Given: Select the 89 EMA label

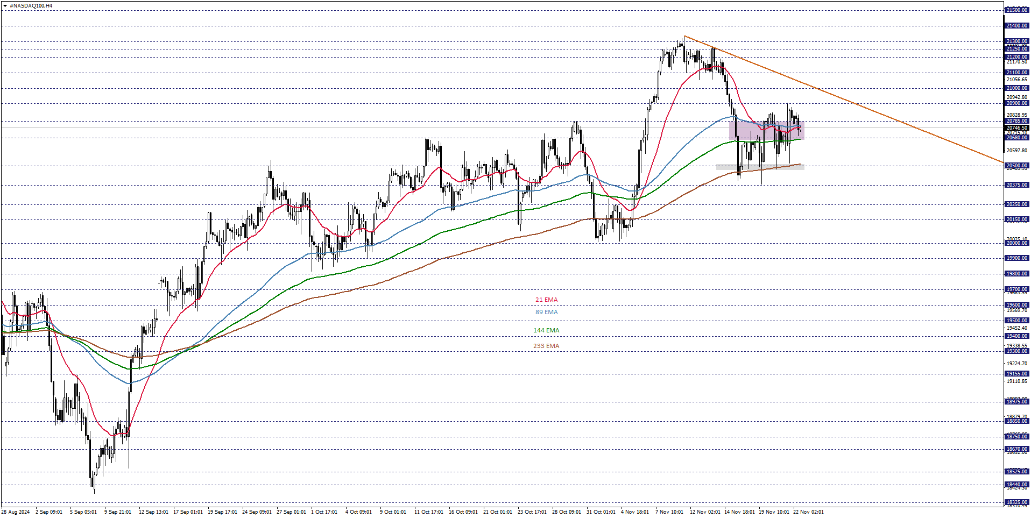Looking at the screenshot, I should coord(546,312).
